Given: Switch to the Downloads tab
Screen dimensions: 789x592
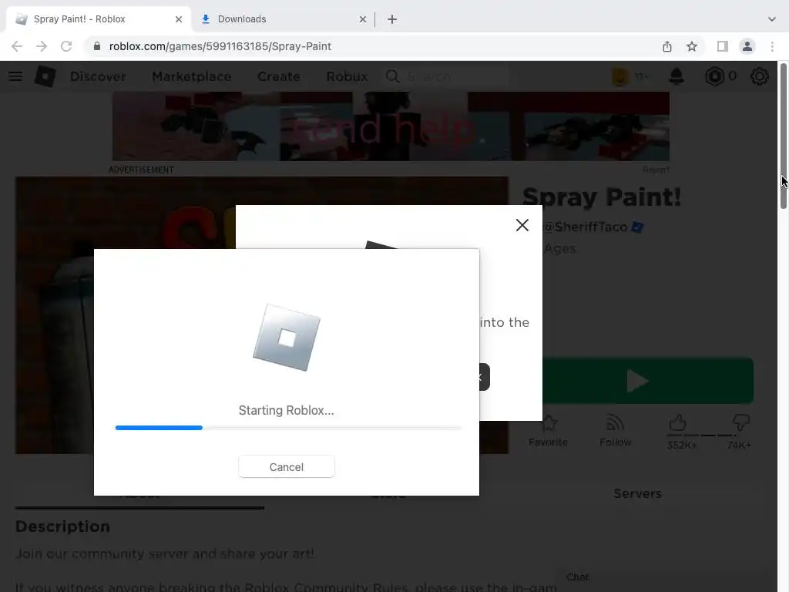Looking at the screenshot, I should [282, 19].
